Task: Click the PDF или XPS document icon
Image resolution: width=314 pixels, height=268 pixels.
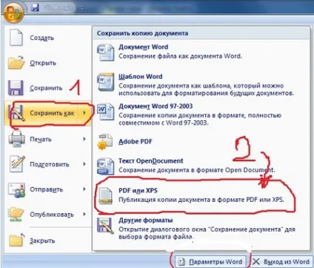Action: (x=106, y=195)
